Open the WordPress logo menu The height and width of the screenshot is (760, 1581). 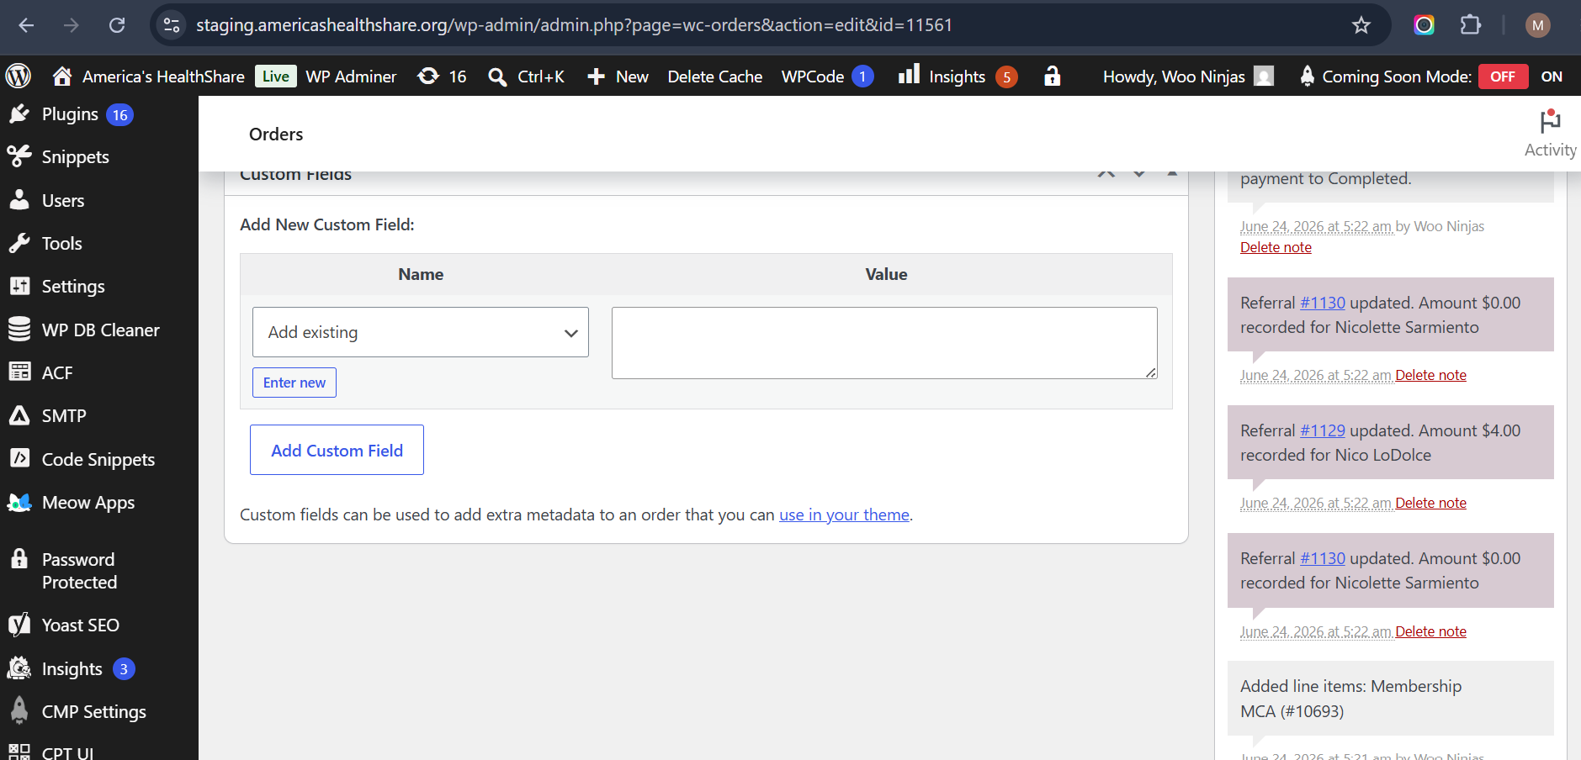(x=19, y=77)
